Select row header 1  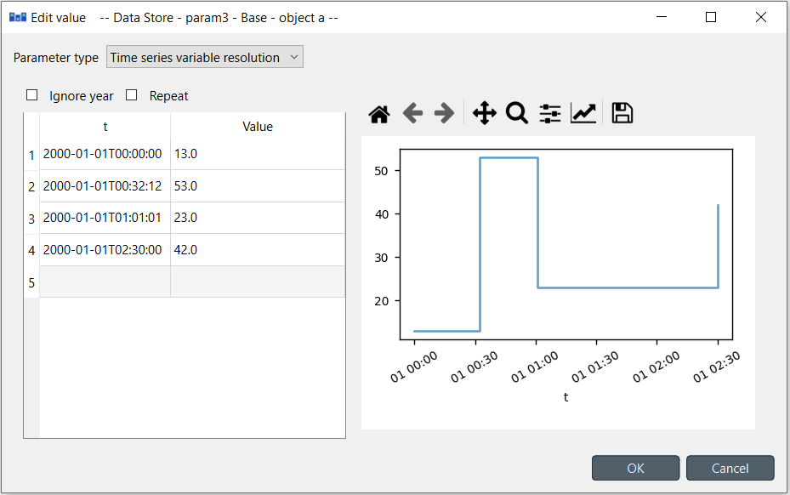(31, 155)
